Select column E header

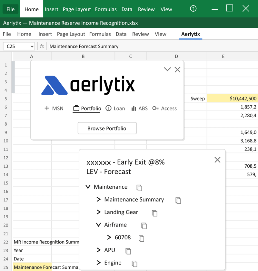coord(232,56)
